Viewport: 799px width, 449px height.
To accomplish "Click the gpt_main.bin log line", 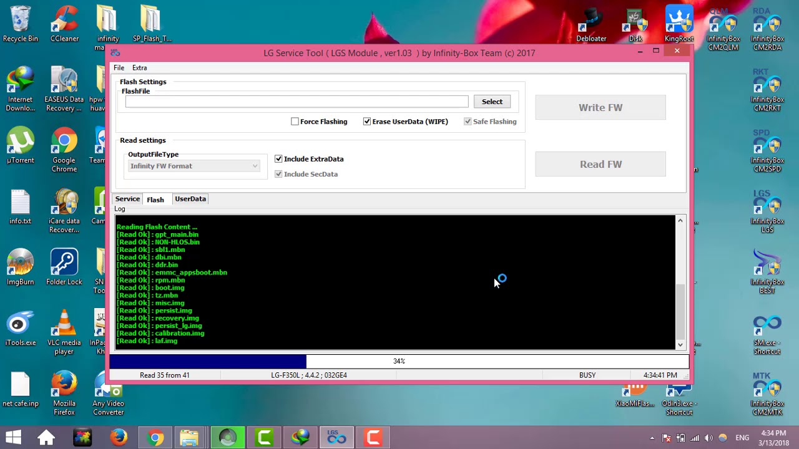I will [x=158, y=234].
